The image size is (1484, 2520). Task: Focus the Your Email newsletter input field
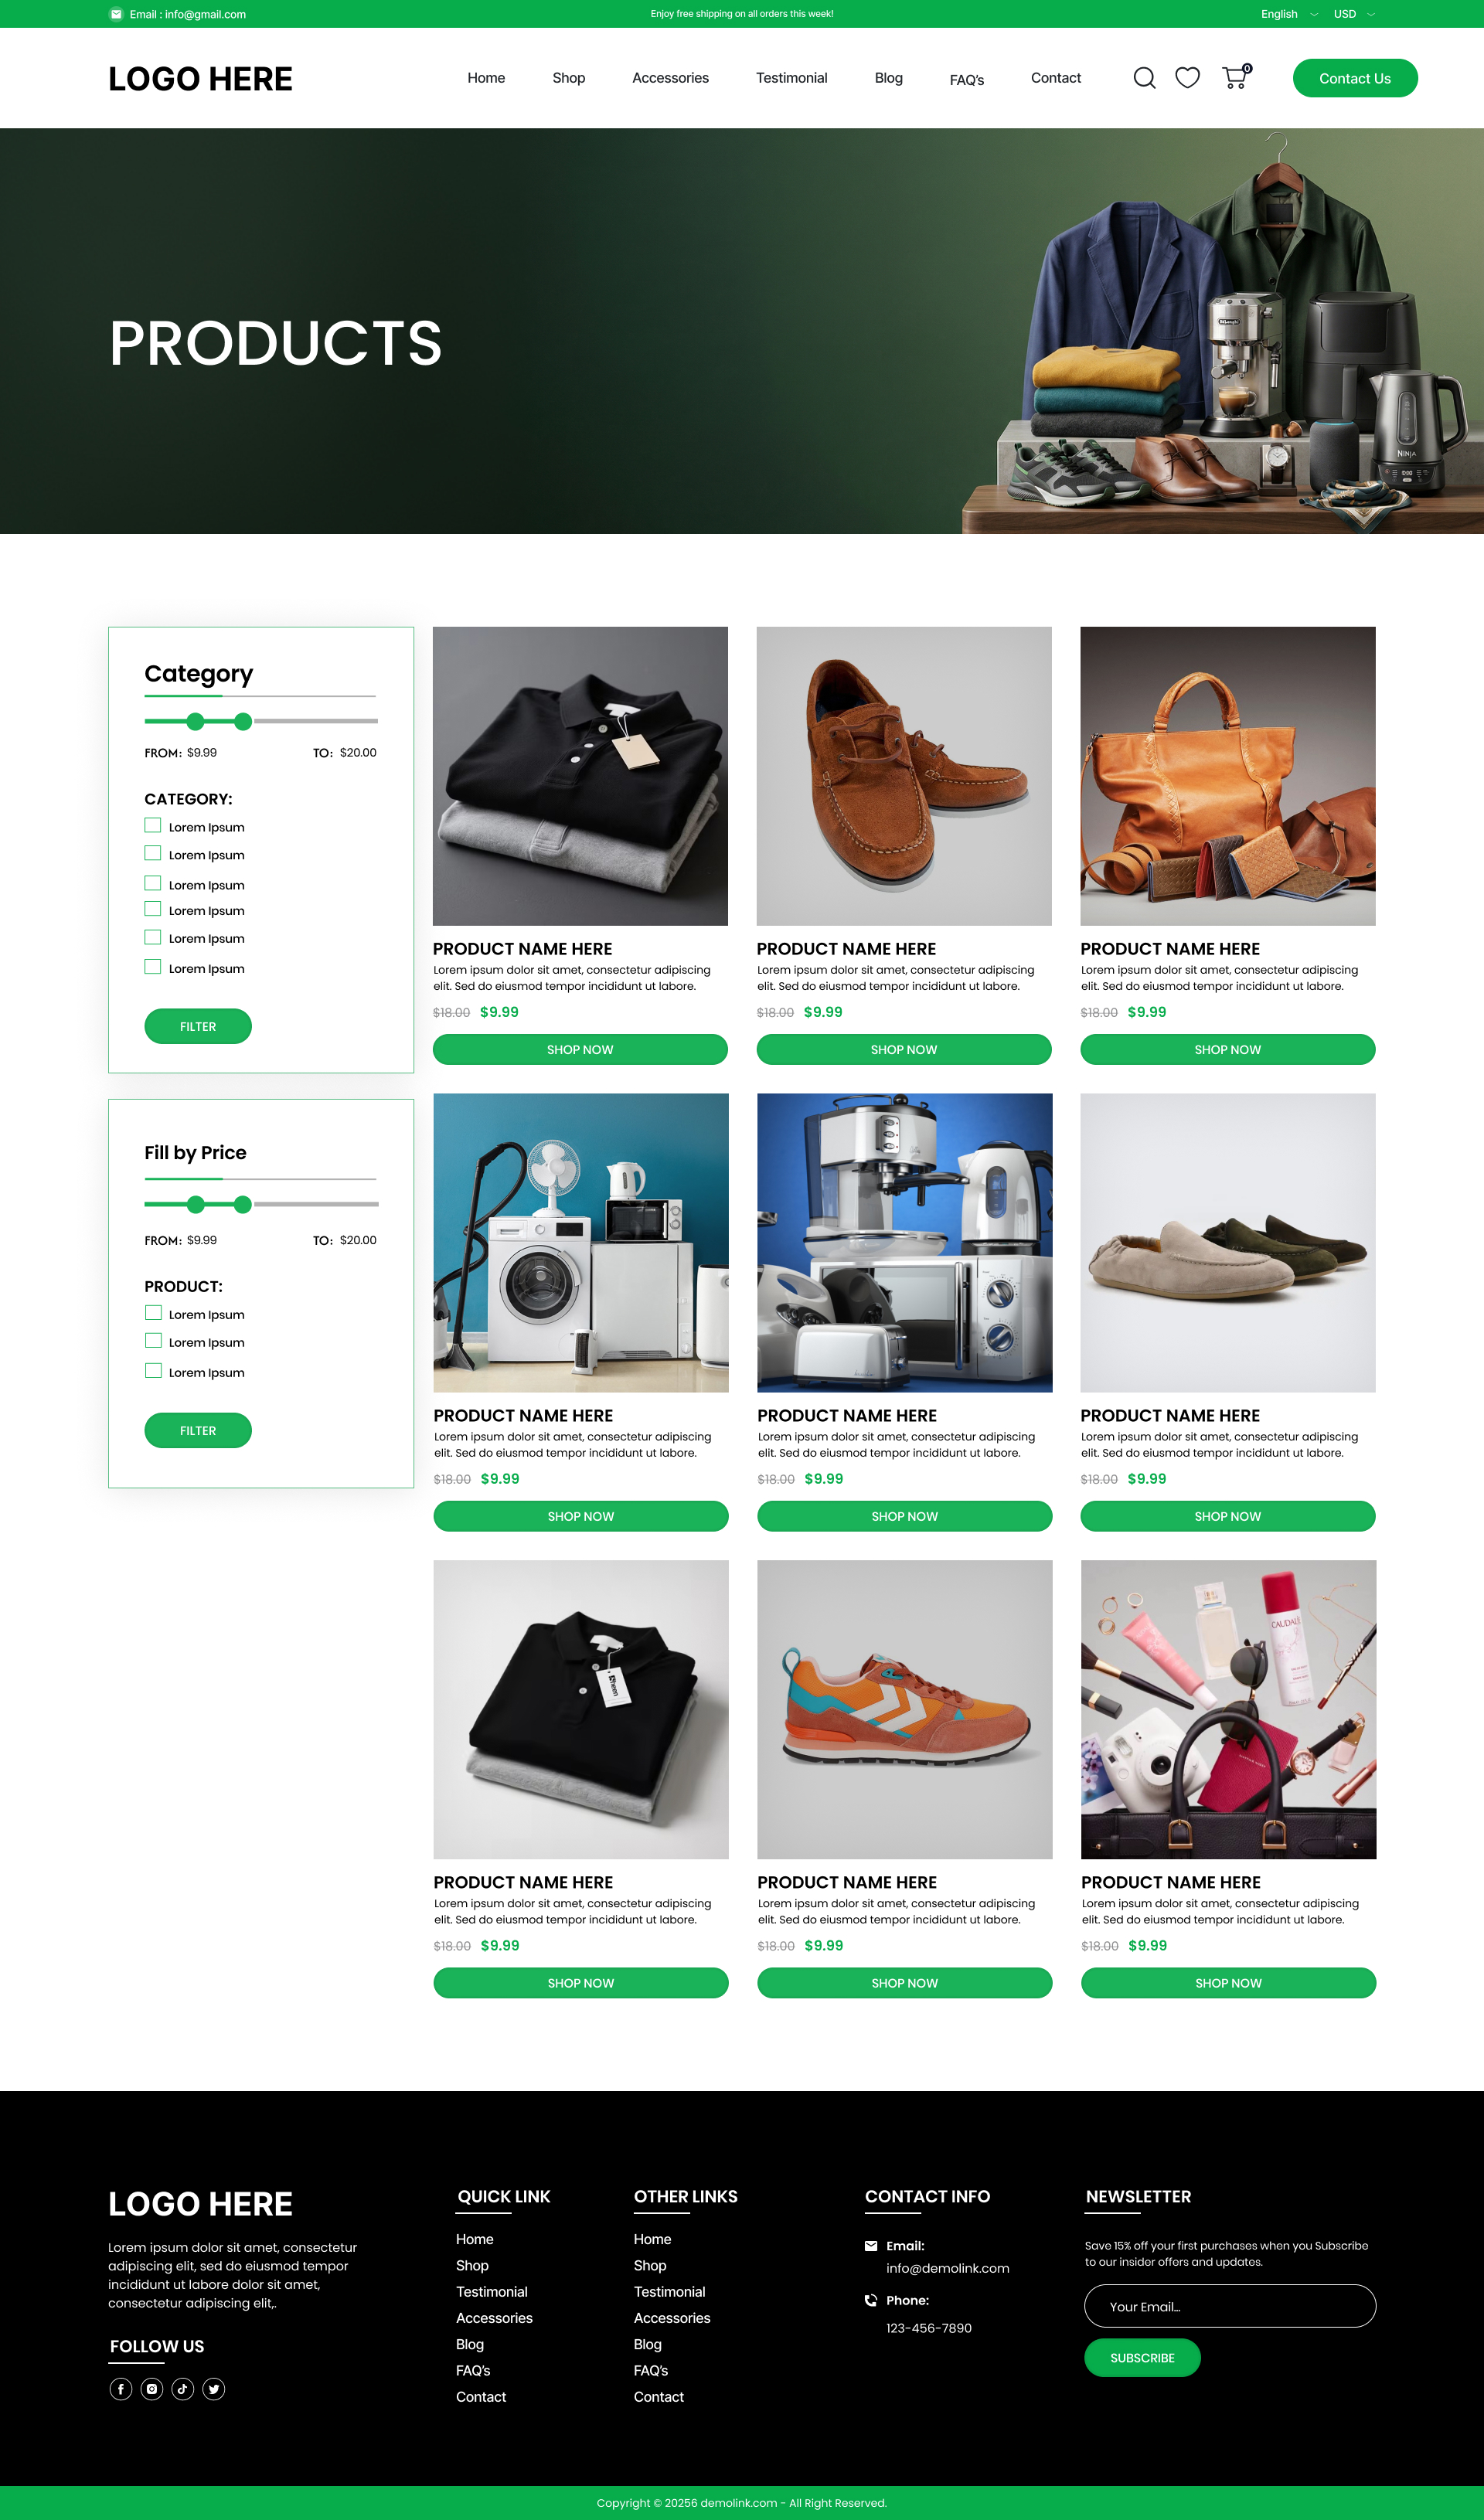(1230, 2305)
